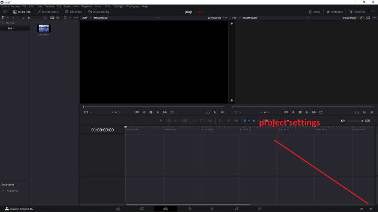Image resolution: width=378 pixels, height=212 pixels.
Task: Open the Workspace menu
Action: coord(133,7)
